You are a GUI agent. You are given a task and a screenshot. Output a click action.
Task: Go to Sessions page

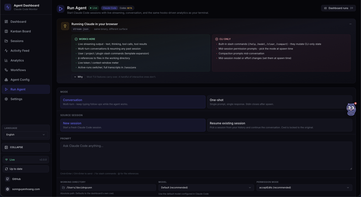coord(26,41)
